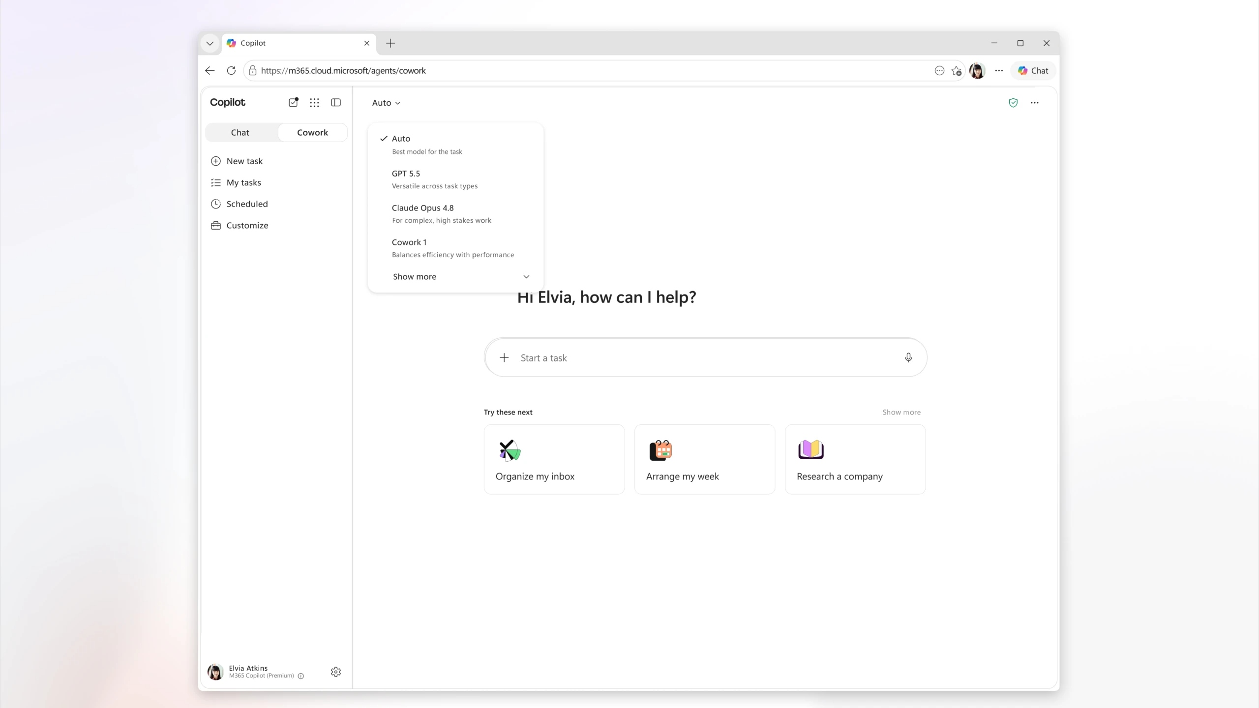
Task: Click the Elvia Atkins avatar in the sidebar
Action: pos(215,672)
